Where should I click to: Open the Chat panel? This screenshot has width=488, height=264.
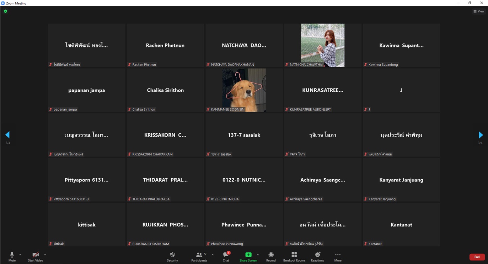point(226,257)
